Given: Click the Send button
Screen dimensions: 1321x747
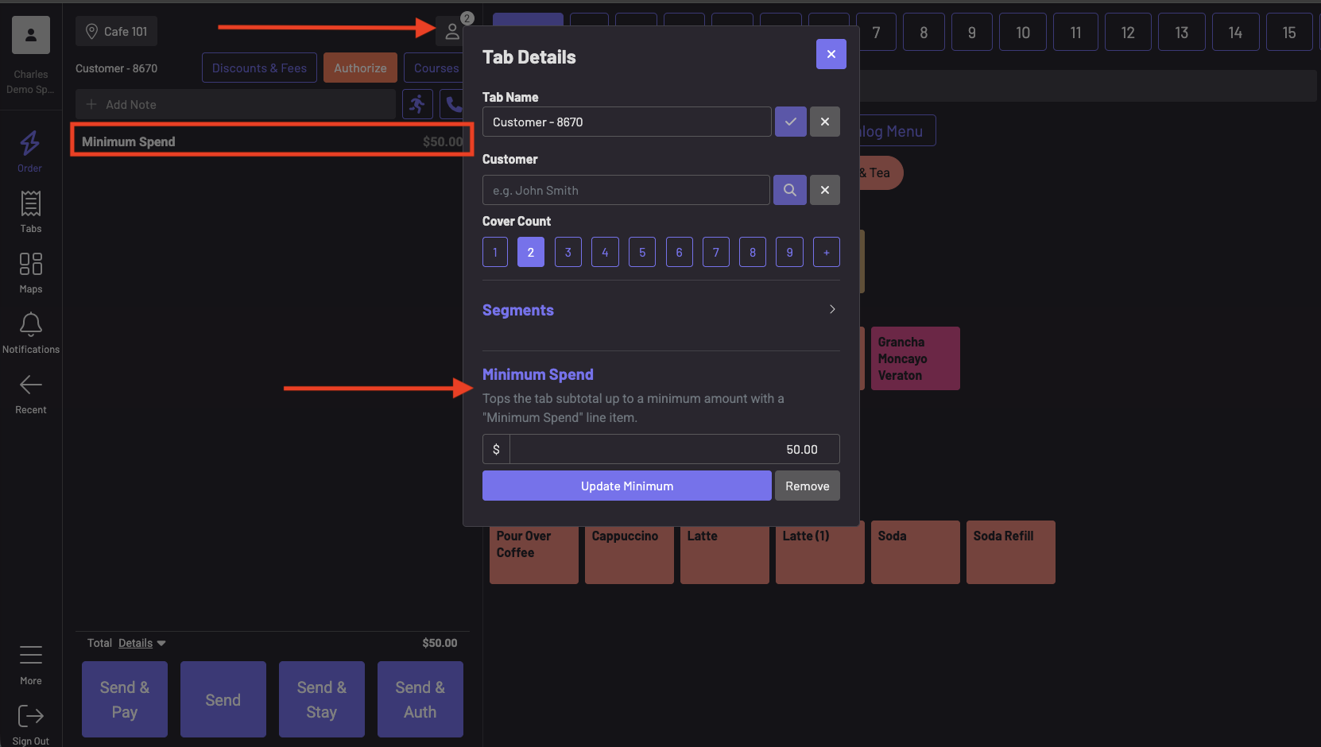Looking at the screenshot, I should [223, 699].
